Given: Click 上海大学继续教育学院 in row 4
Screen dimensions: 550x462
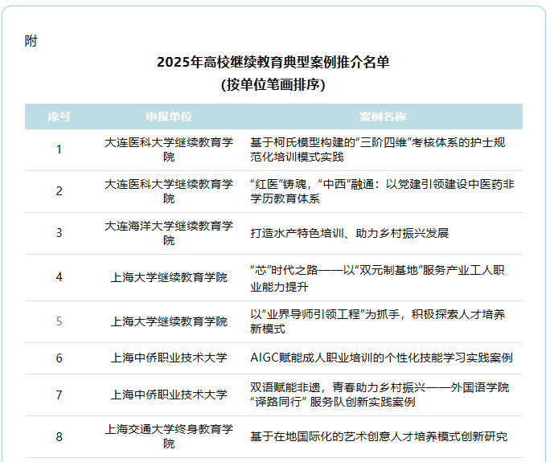Looking at the screenshot, I should click(169, 277).
